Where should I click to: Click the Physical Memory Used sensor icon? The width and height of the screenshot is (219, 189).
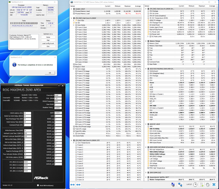pos(74,11)
